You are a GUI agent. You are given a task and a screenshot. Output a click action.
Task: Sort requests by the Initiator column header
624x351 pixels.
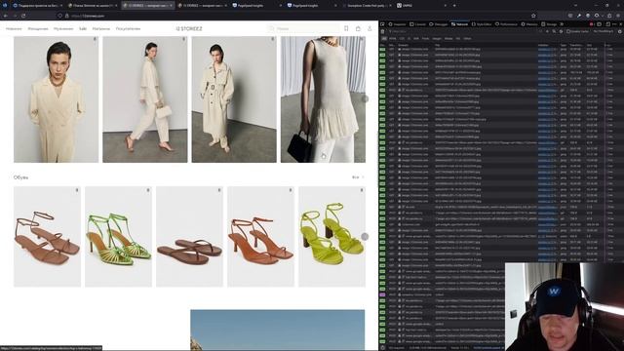(x=548, y=45)
